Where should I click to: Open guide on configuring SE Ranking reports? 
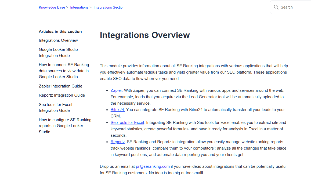pos(65,125)
